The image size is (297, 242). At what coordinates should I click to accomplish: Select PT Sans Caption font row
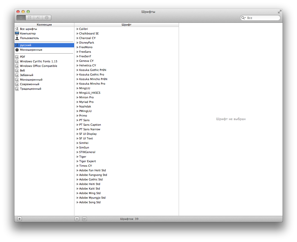point(126,125)
